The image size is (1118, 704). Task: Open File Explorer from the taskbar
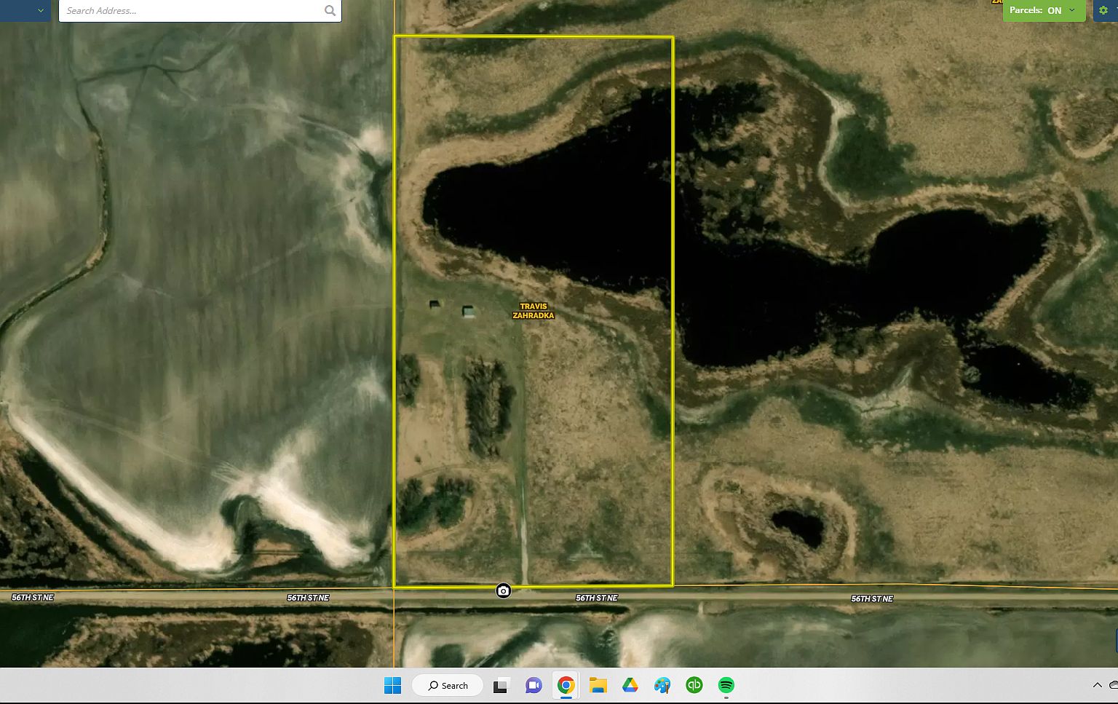click(598, 685)
